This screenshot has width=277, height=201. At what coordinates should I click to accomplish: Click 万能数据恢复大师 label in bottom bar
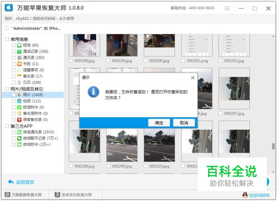click(27, 195)
